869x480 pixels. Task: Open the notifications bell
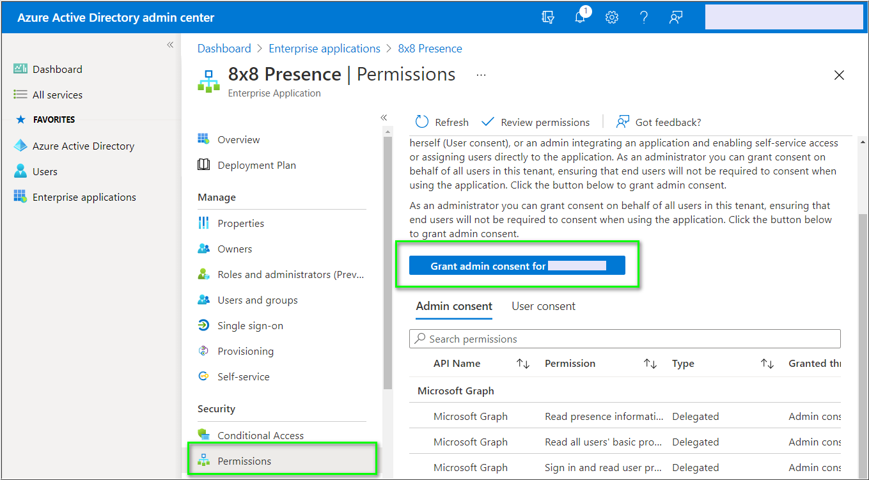click(581, 17)
